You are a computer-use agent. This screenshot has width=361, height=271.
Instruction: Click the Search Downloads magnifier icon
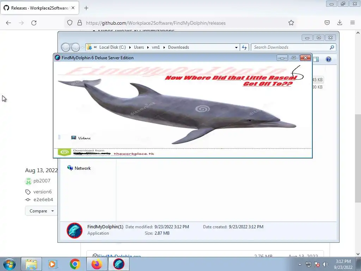[x=332, y=47]
